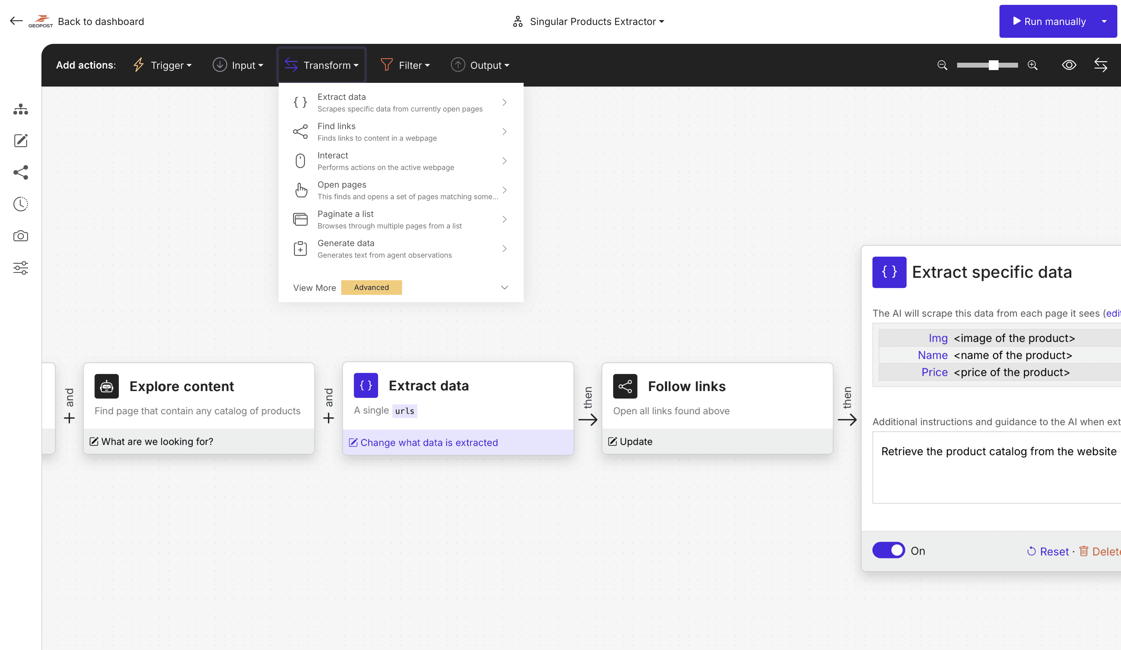
Task: Click the zoom level slider handle
Action: [x=993, y=65]
